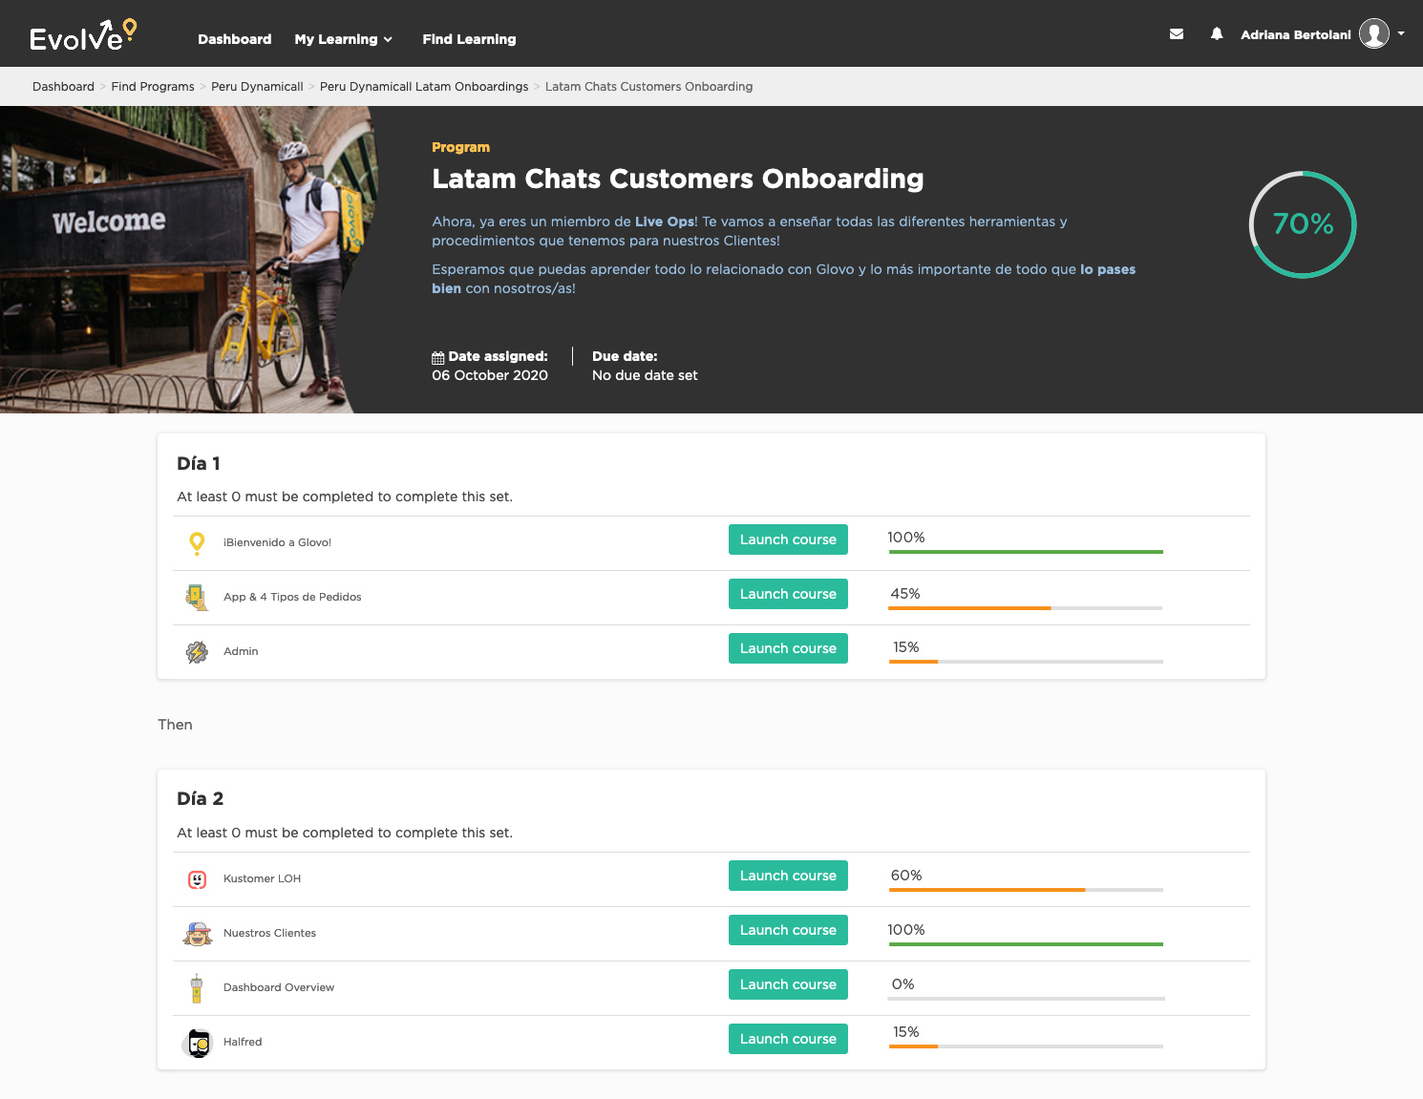This screenshot has width=1423, height=1099.
Task: Launch the Admin course
Action: [x=788, y=648]
